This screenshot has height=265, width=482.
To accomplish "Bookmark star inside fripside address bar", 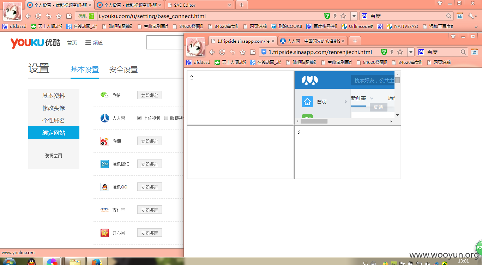I will (x=400, y=52).
